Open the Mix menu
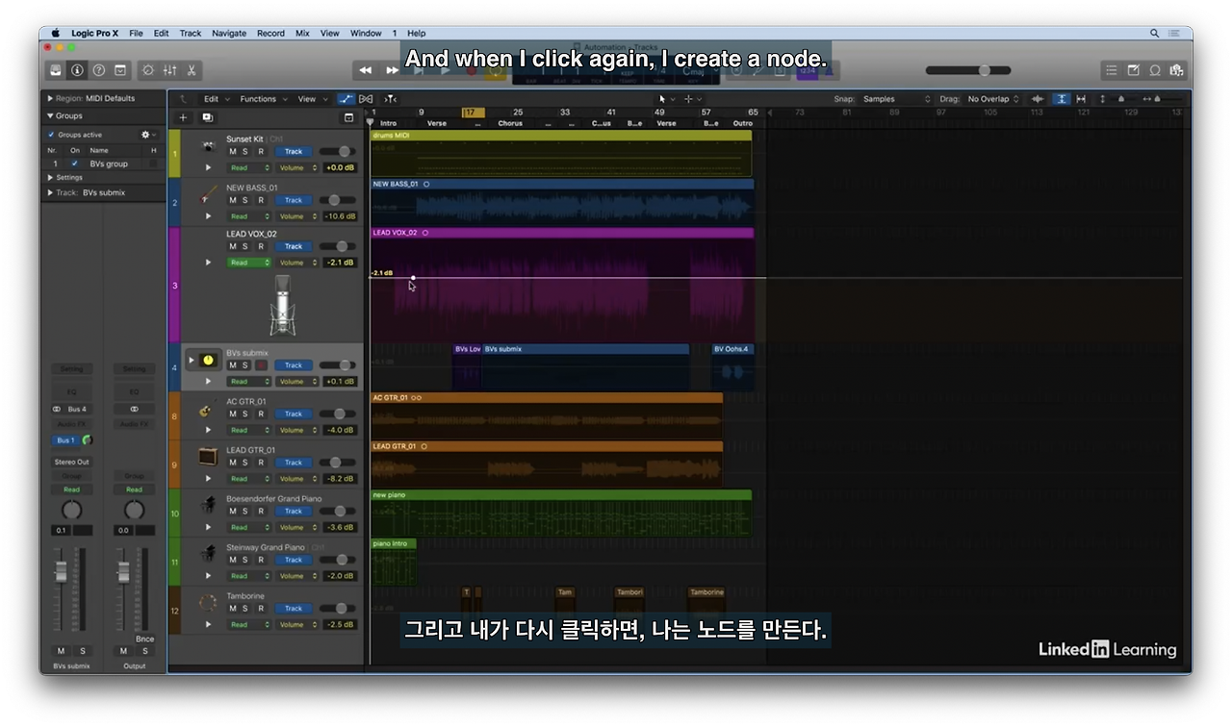The image size is (1232, 727). (x=302, y=33)
